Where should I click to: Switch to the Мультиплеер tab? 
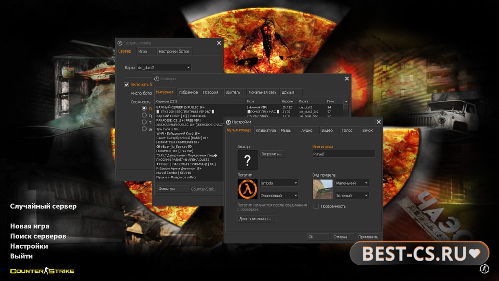coord(239,130)
